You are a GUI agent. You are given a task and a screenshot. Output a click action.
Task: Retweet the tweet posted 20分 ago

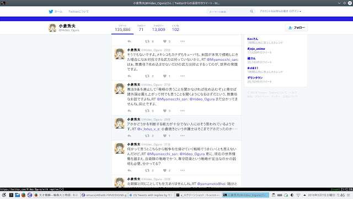pyautogui.click(x=147, y=76)
